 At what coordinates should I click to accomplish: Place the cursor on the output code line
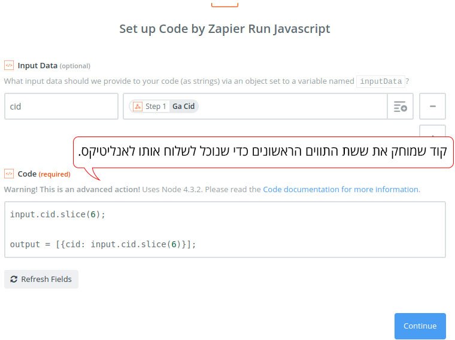tap(103, 244)
